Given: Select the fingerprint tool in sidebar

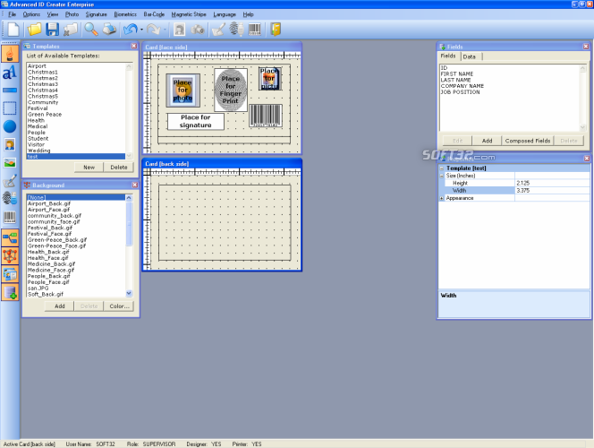Looking at the screenshot, I should click(10, 198).
